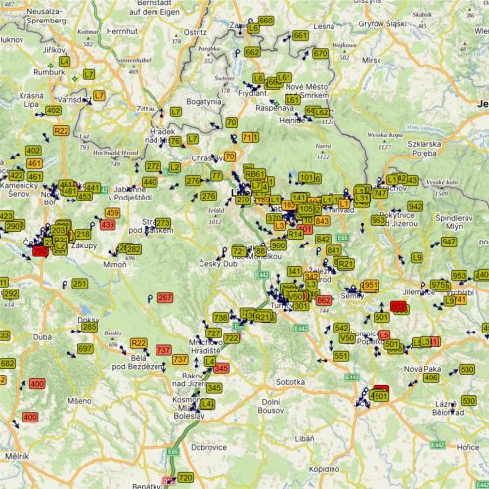Viewport: 489px width, 489px height.
Task: Click the red marker labeled 267
Action: pos(165,297)
